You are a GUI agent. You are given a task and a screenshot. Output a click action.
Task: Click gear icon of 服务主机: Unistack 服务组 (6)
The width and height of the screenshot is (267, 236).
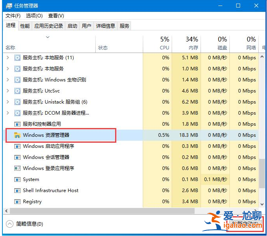(17, 102)
